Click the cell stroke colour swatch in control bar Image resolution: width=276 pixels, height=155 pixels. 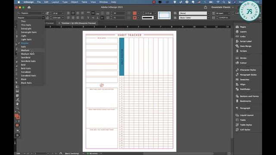(135, 18)
